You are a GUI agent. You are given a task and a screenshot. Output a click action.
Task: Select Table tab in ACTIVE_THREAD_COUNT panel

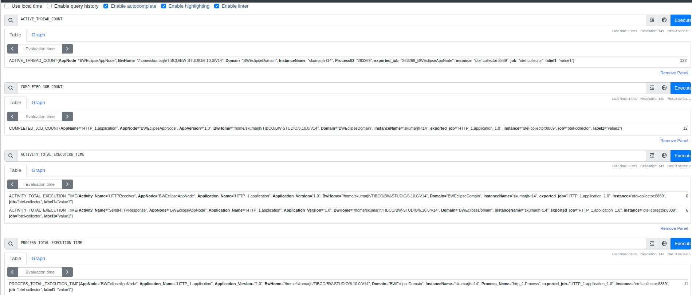pos(15,35)
